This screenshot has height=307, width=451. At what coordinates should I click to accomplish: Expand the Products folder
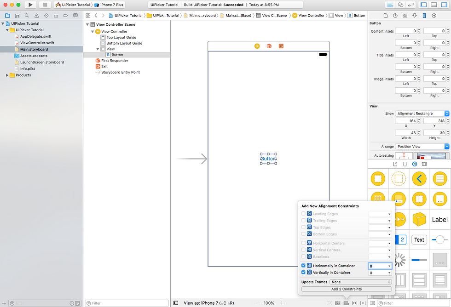(x=7, y=75)
